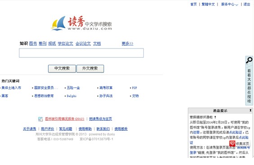This screenshot has height=165, width=254.
Task: Open hot keyword 五险一金
Action: [x=73, y=88]
